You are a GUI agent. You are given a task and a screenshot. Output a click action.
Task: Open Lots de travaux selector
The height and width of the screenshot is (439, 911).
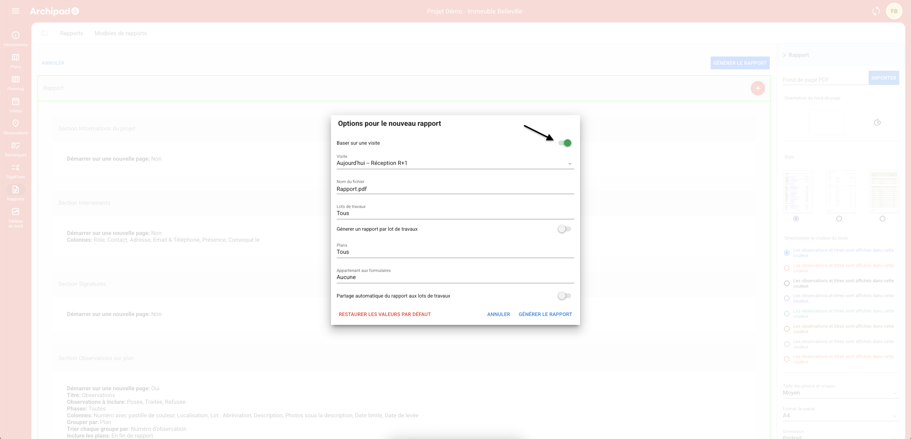(455, 213)
